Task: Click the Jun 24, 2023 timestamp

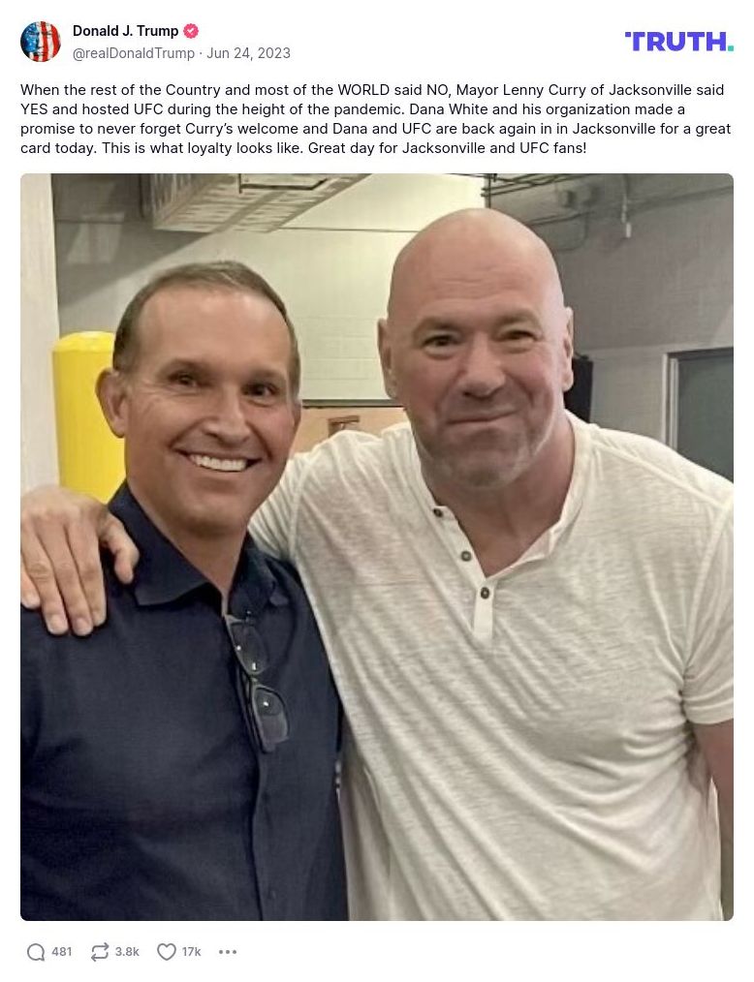Action: point(248,53)
